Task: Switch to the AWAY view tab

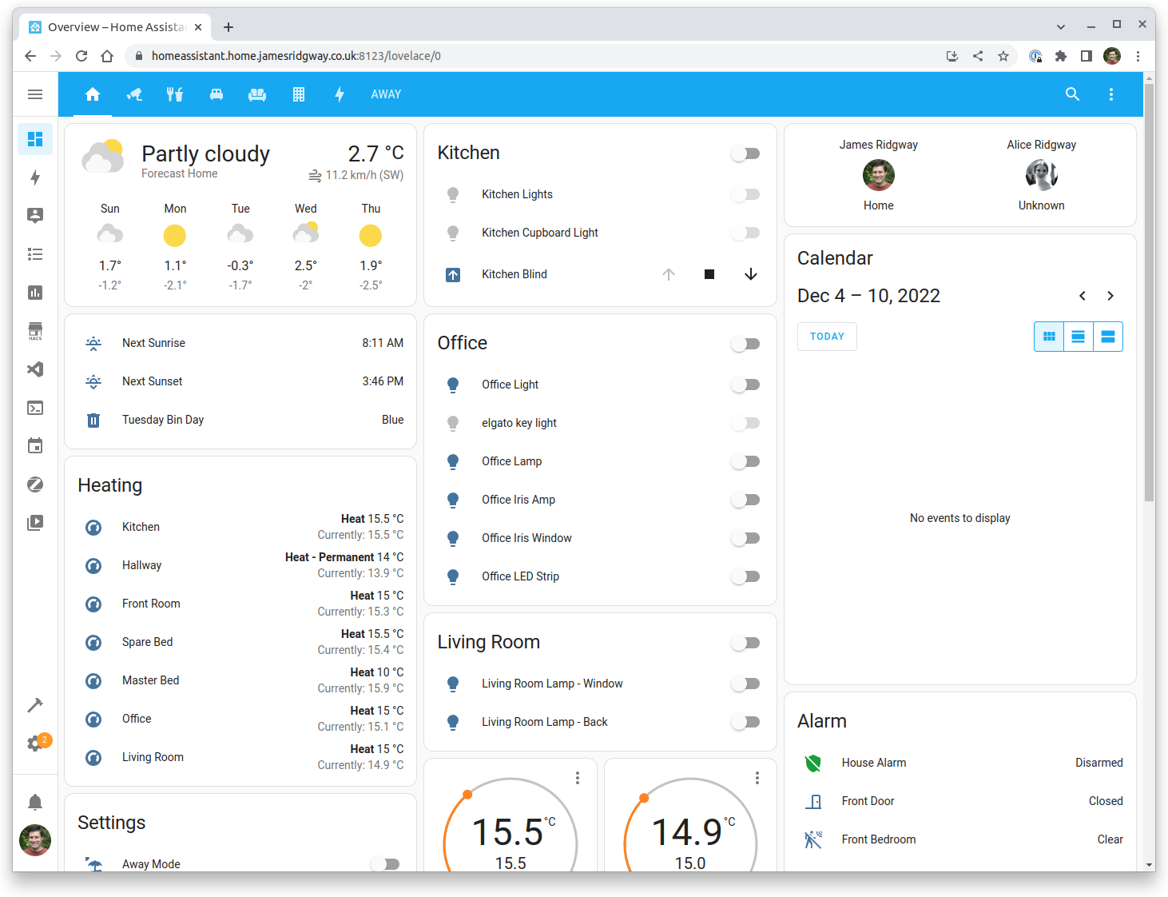Action: (386, 94)
